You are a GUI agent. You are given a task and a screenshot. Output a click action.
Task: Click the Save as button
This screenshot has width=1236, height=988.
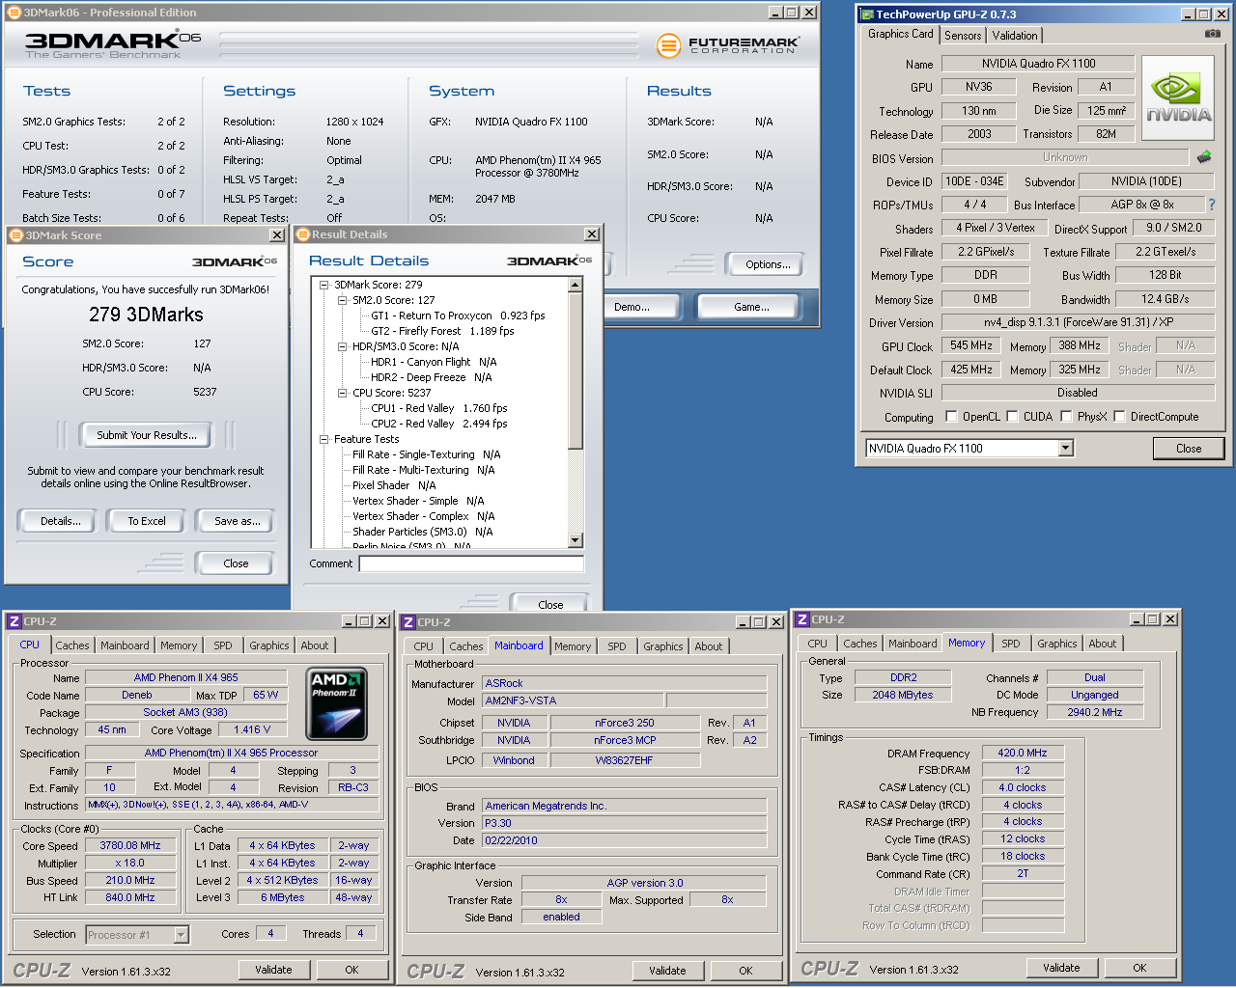tap(238, 521)
